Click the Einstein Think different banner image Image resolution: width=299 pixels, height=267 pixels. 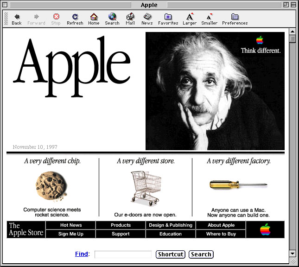click(x=215, y=91)
